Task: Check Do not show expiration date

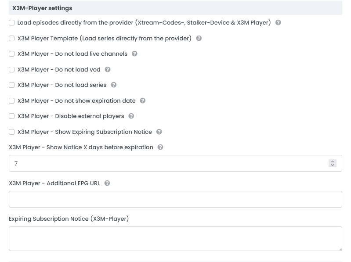Action: (x=12, y=101)
